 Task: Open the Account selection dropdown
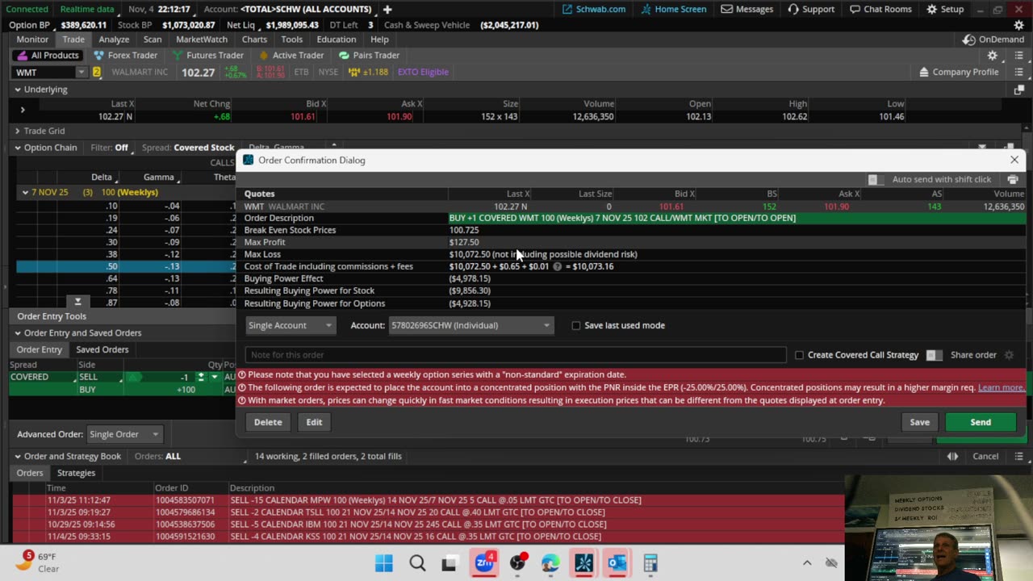[471, 325]
